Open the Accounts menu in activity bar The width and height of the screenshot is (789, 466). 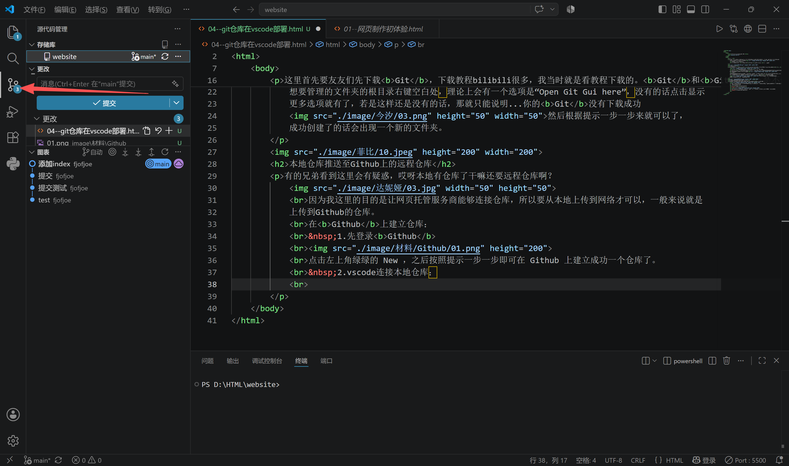point(13,415)
